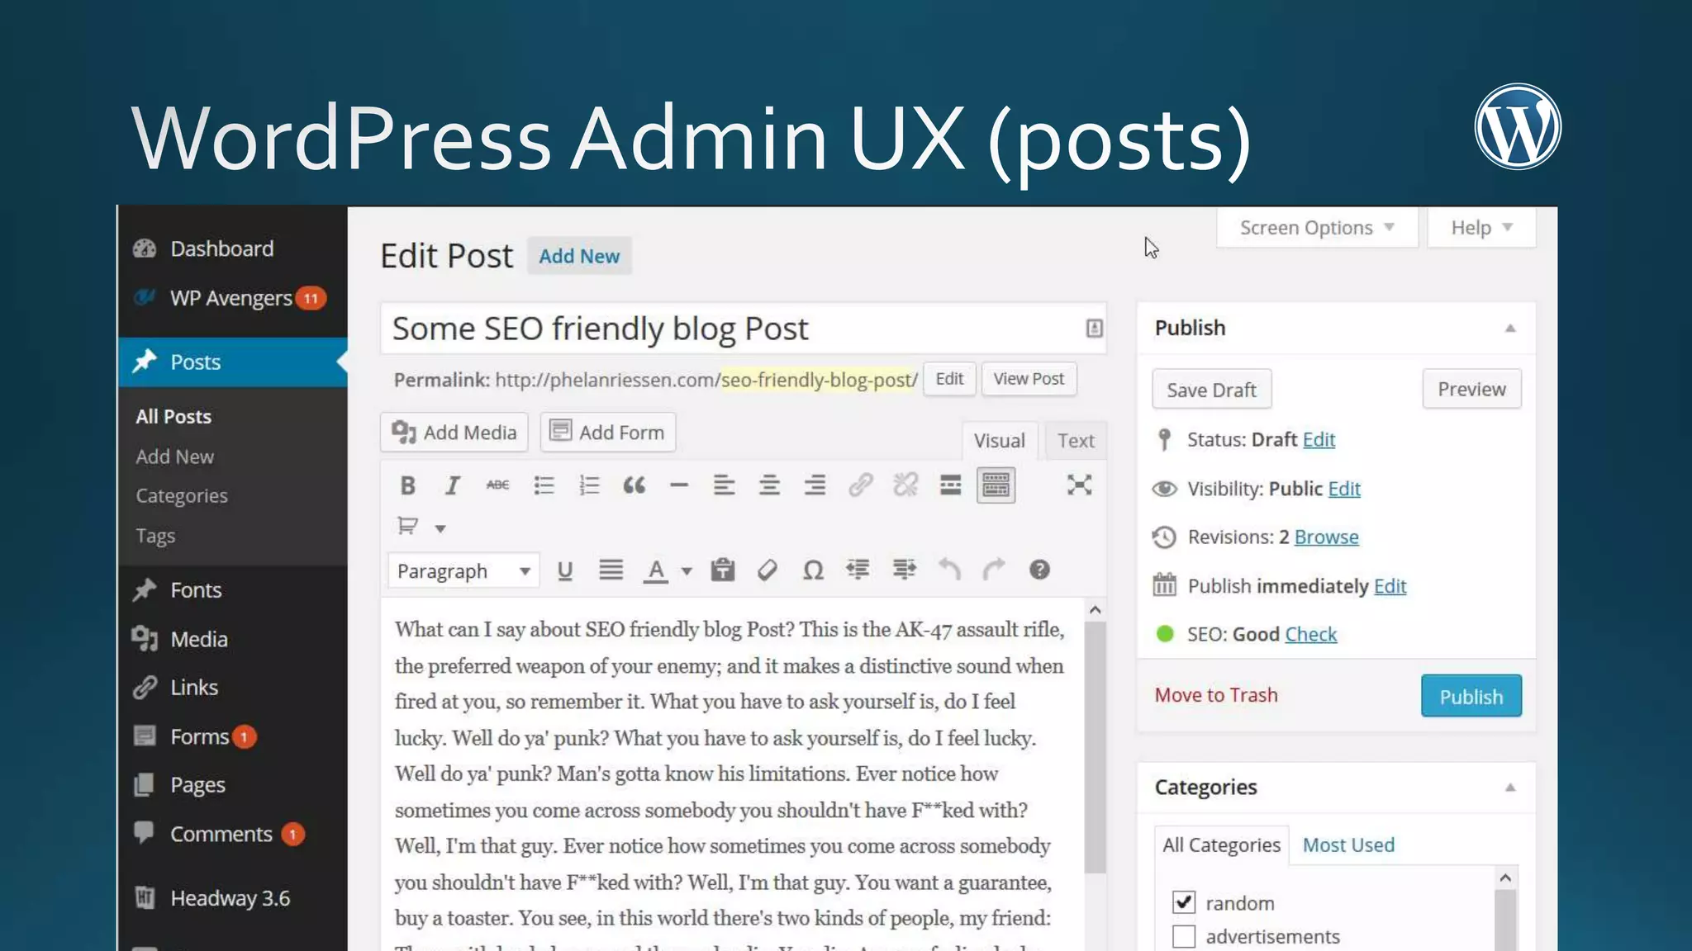Collapse the Publish metabox
Viewport: 1692px width, 951px height.
[1509, 329]
